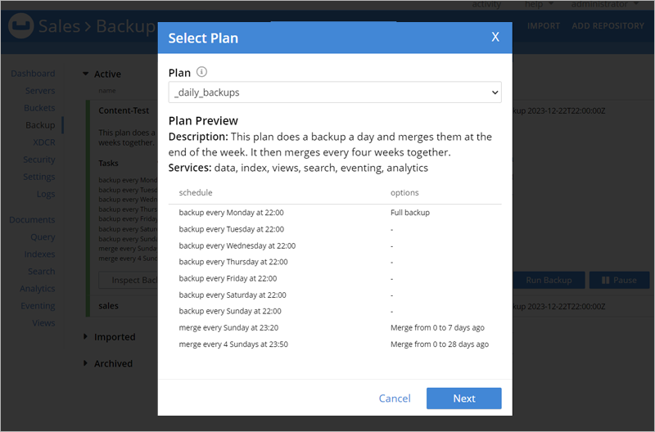Close the Select Plan dialog
This screenshot has width=655, height=432.
495,37
